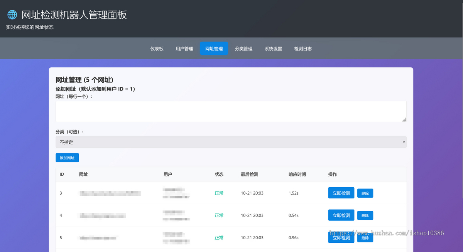Click response time 1.52s
463x252 pixels.
(294, 193)
